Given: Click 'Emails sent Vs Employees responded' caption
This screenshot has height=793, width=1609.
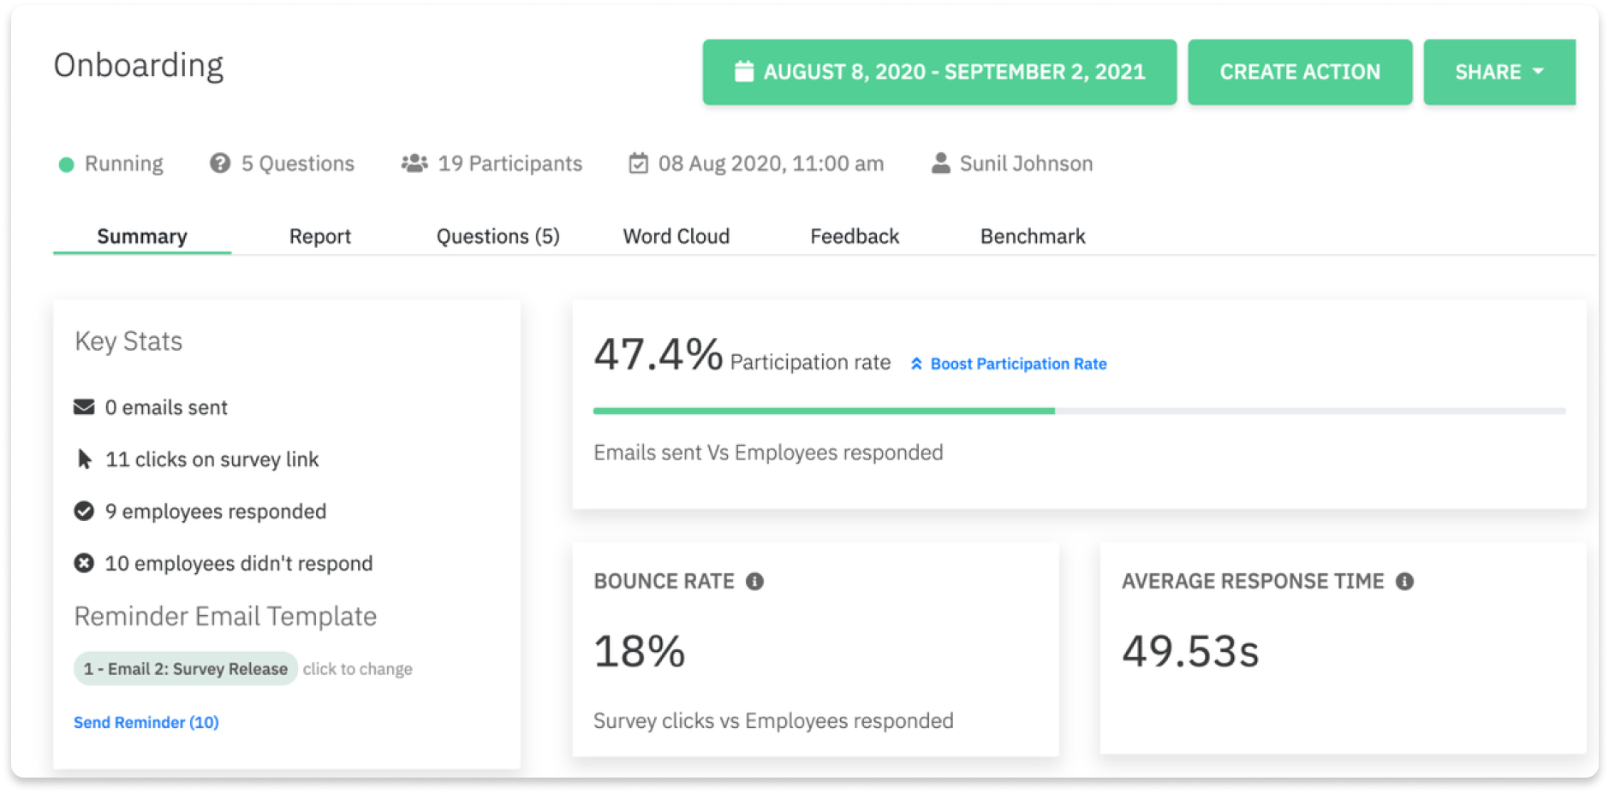Looking at the screenshot, I should [x=768, y=452].
